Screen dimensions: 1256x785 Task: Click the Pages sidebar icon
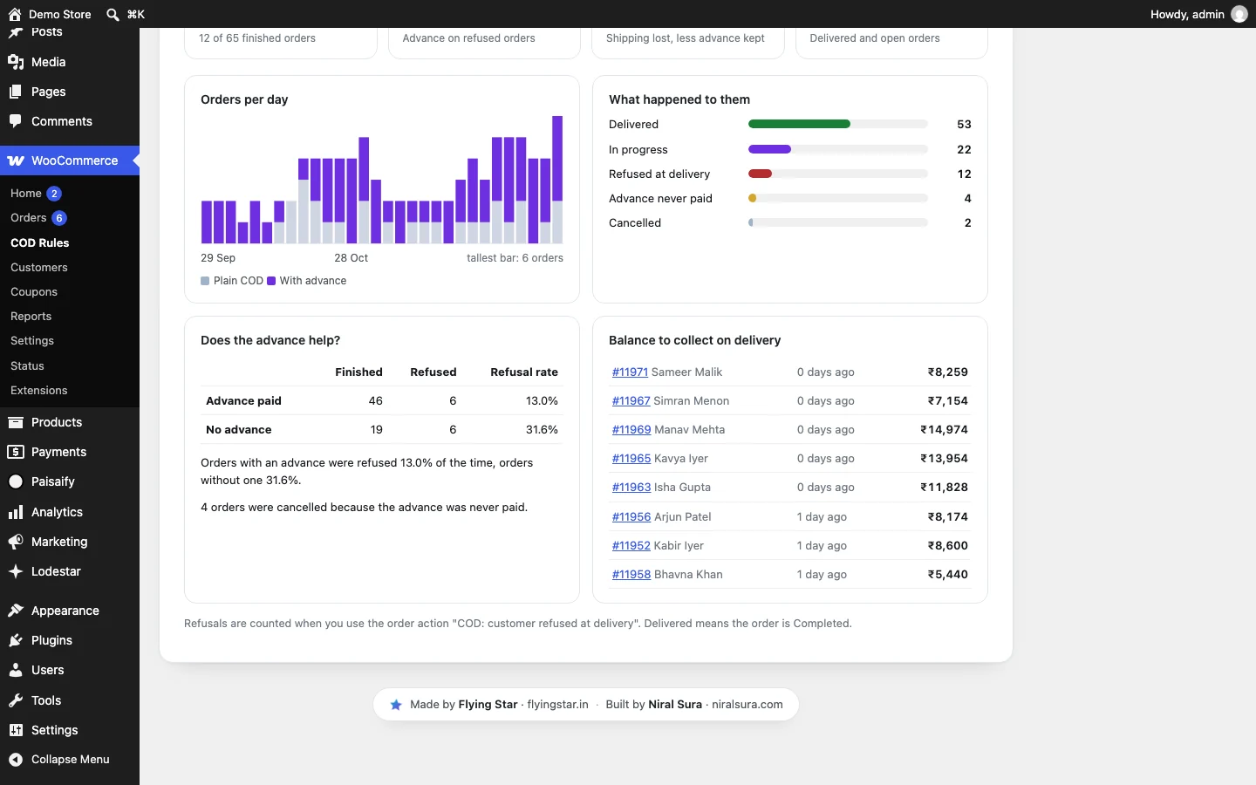tap(16, 92)
